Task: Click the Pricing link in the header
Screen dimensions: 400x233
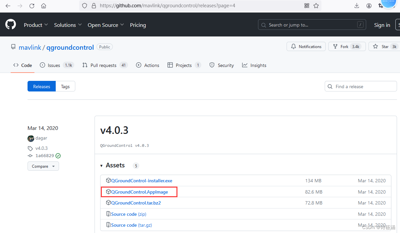Action: pyautogui.click(x=138, y=25)
